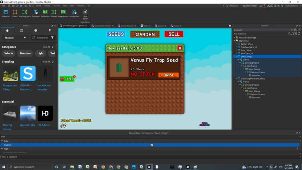Screen dimensions: 302x170
Task: Select the Structure category chip
Action: [25, 53]
